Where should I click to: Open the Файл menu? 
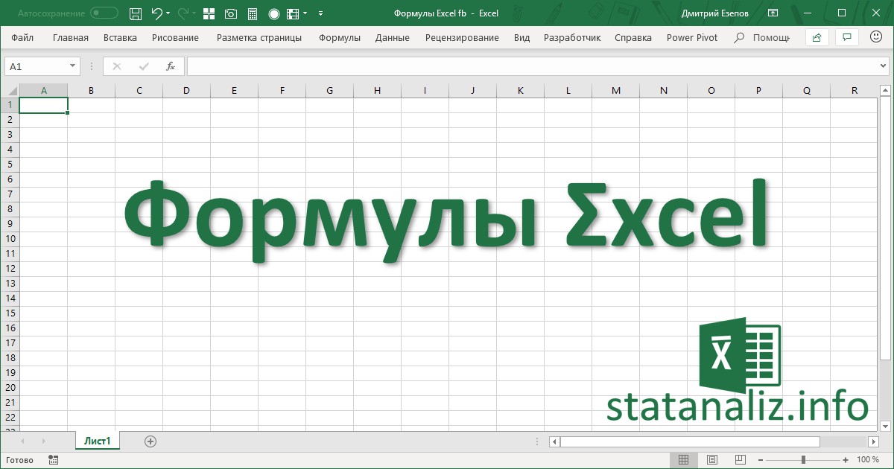click(x=22, y=37)
